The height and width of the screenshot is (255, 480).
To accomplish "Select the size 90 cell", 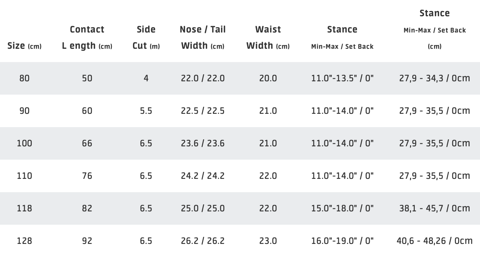I will click(x=24, y=111).
